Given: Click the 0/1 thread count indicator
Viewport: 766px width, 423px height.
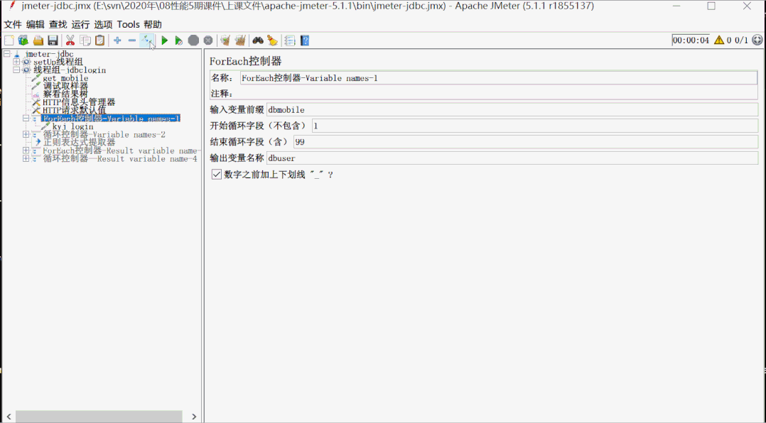Looking at the screenshot, I should click(742, 40).
